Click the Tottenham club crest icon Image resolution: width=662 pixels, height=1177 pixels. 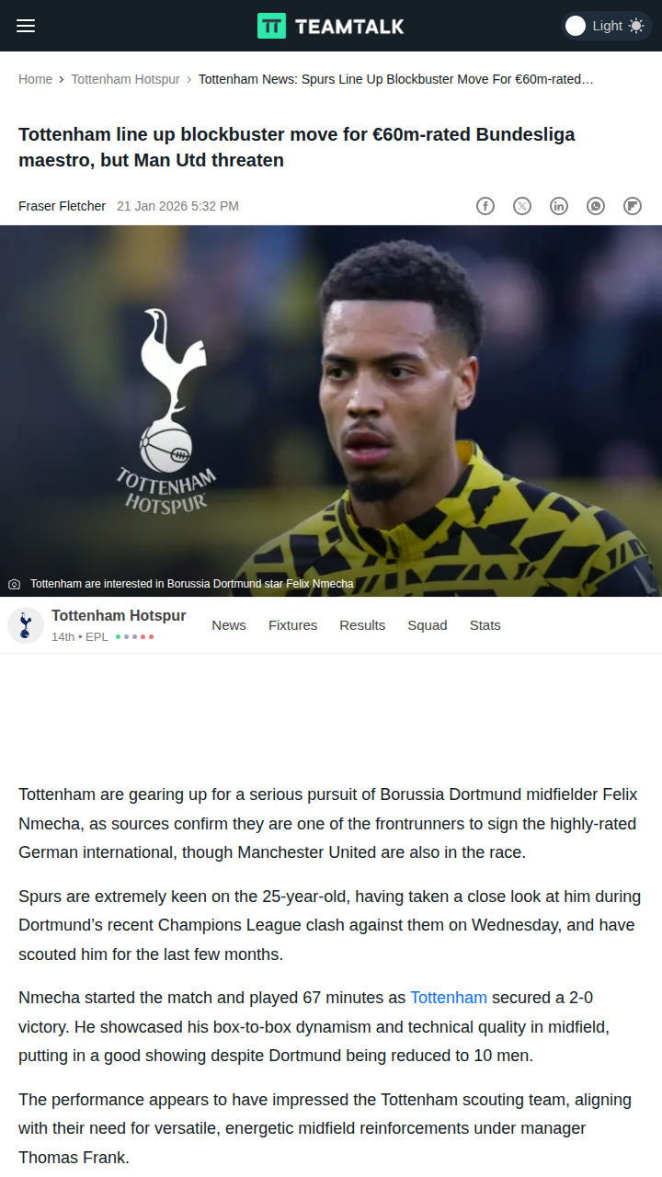[26, 625]
